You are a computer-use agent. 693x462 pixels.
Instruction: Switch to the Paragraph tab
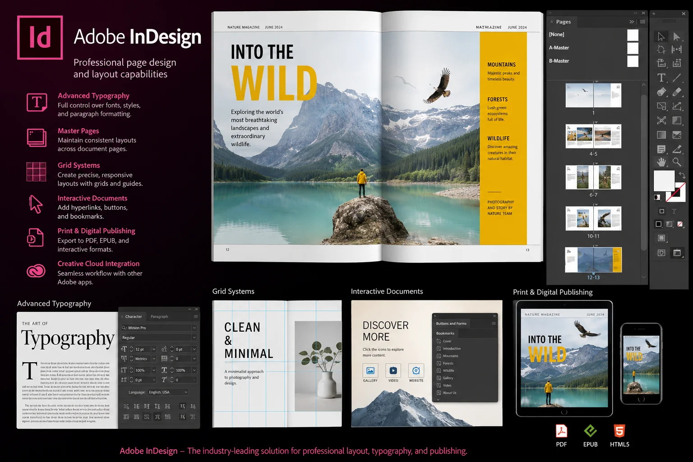[159, 317]
